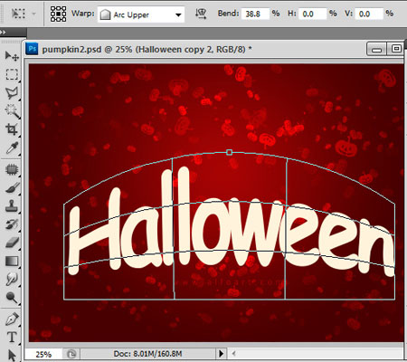Select the Move tool
This screenshot has height=362, width=407.
pos(12,56)
